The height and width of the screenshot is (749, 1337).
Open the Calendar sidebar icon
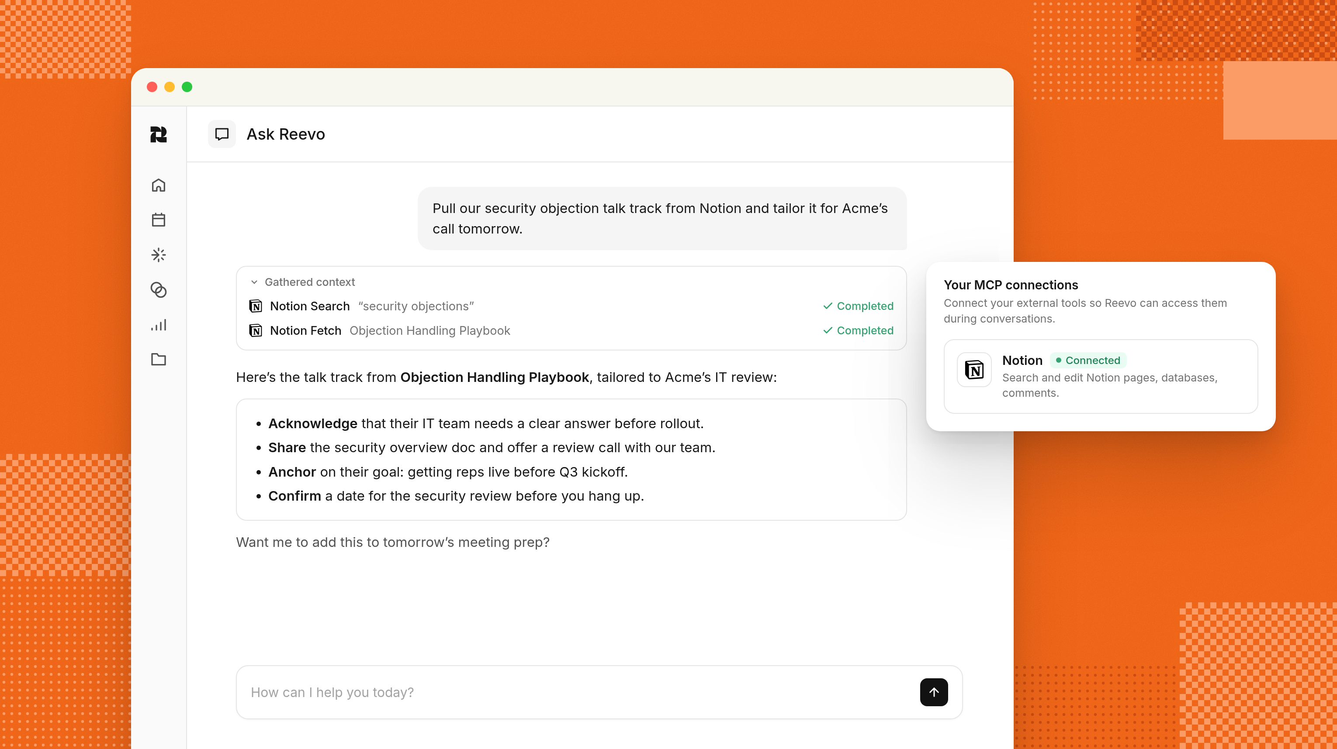tap(158, 220)
